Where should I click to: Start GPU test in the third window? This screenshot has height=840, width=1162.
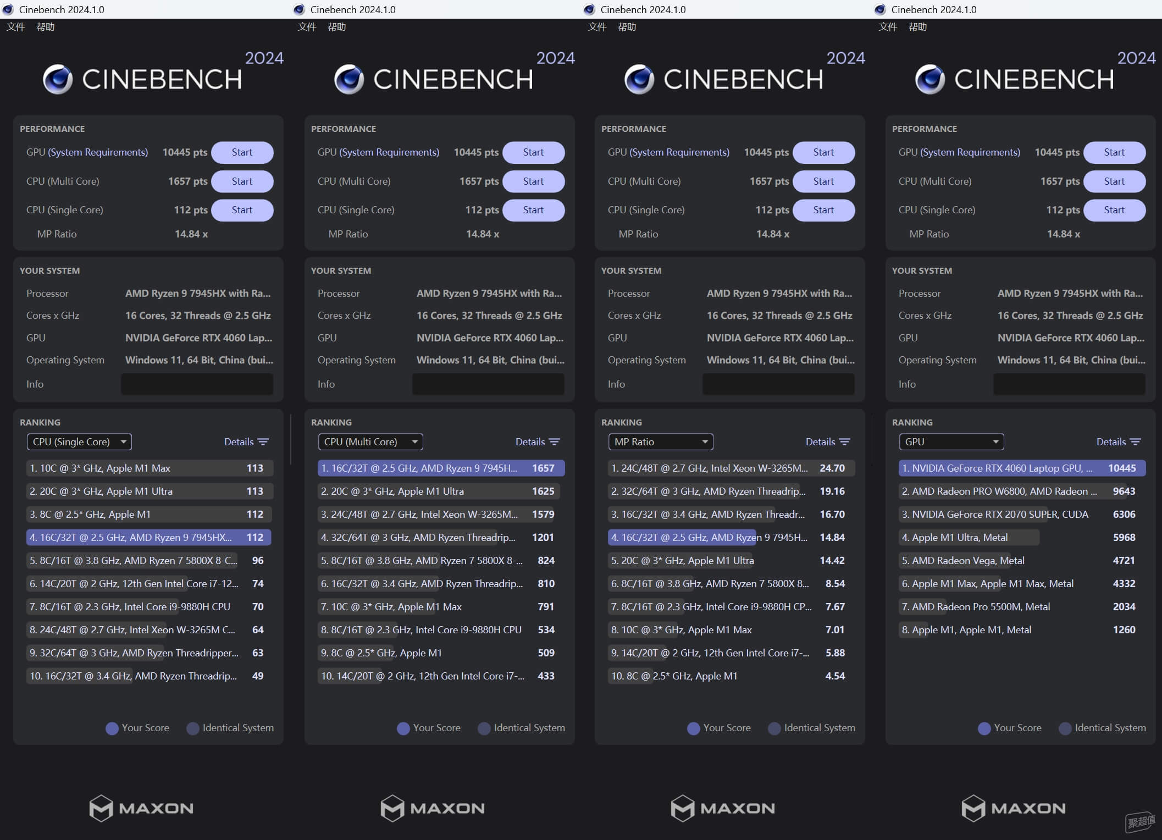[824, 152]
